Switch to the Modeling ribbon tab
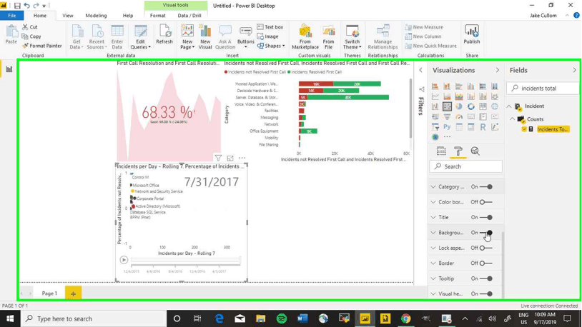Image resolution: width=582 pixels, height=327 pixels. [x=96, y=16]
